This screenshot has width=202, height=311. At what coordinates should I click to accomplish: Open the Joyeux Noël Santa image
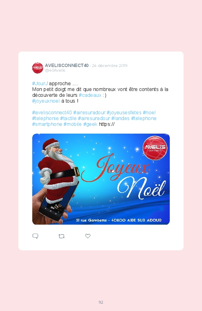click(101, 179)
